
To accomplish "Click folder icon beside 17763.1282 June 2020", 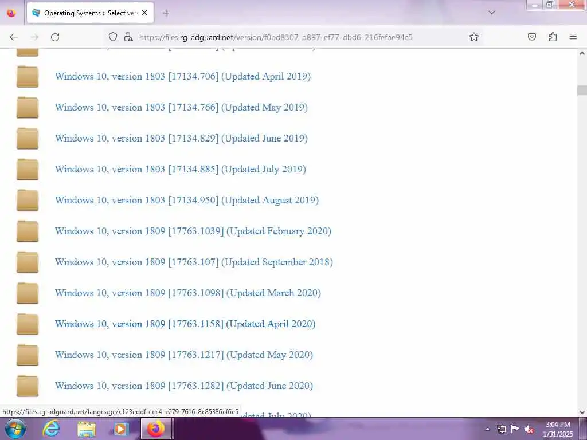I will pyautogui.click(x=28, y=386).
